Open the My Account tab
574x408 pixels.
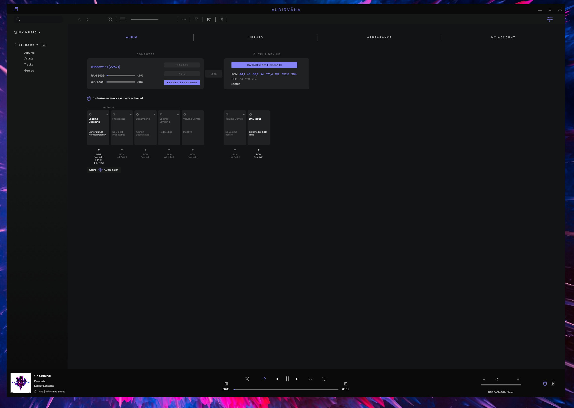point(503,37)
